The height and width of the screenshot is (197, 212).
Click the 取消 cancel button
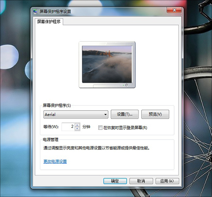click(x=141, y=181)
